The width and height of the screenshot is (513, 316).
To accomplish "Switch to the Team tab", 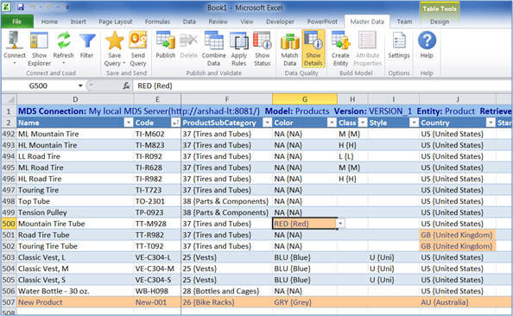I will pyautogui.click(x=404, y=22).
